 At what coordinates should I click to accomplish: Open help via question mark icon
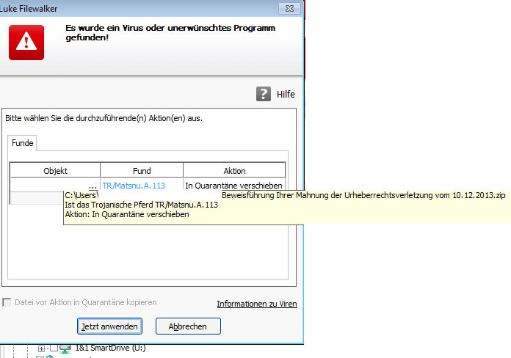tap(264, 94)
